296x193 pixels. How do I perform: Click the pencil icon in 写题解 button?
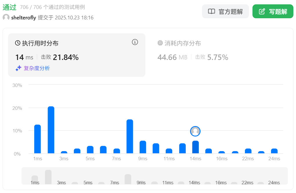coord(262,12)
